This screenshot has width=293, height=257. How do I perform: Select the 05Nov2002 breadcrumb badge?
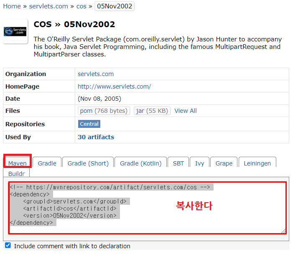coord(115,6)
